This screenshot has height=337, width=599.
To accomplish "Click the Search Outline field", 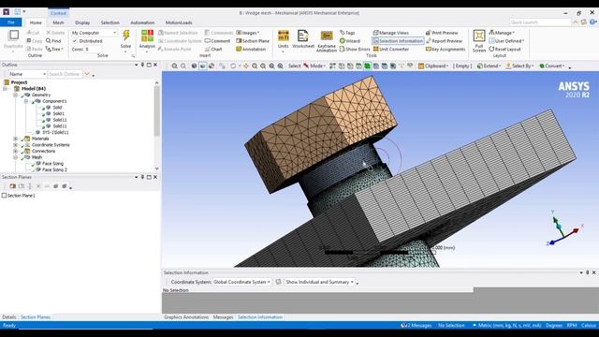I will 65,74.
